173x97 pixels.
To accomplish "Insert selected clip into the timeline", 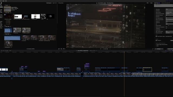I will [4, 51].
